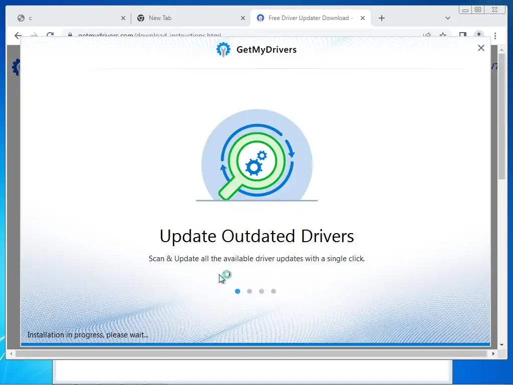Open the tab search dropdown chevron
The image size is (513, 385).
coord(448,18)
